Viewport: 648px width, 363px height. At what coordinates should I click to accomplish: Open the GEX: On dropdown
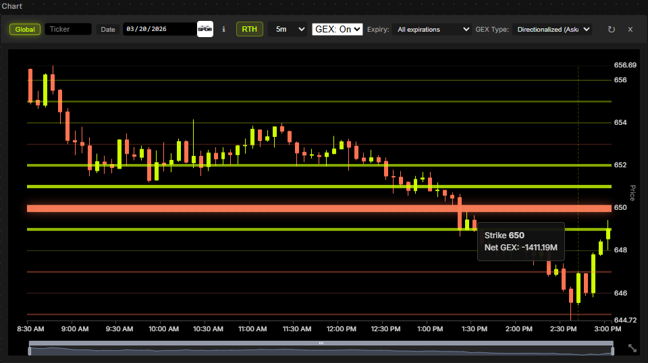[337, 30]
